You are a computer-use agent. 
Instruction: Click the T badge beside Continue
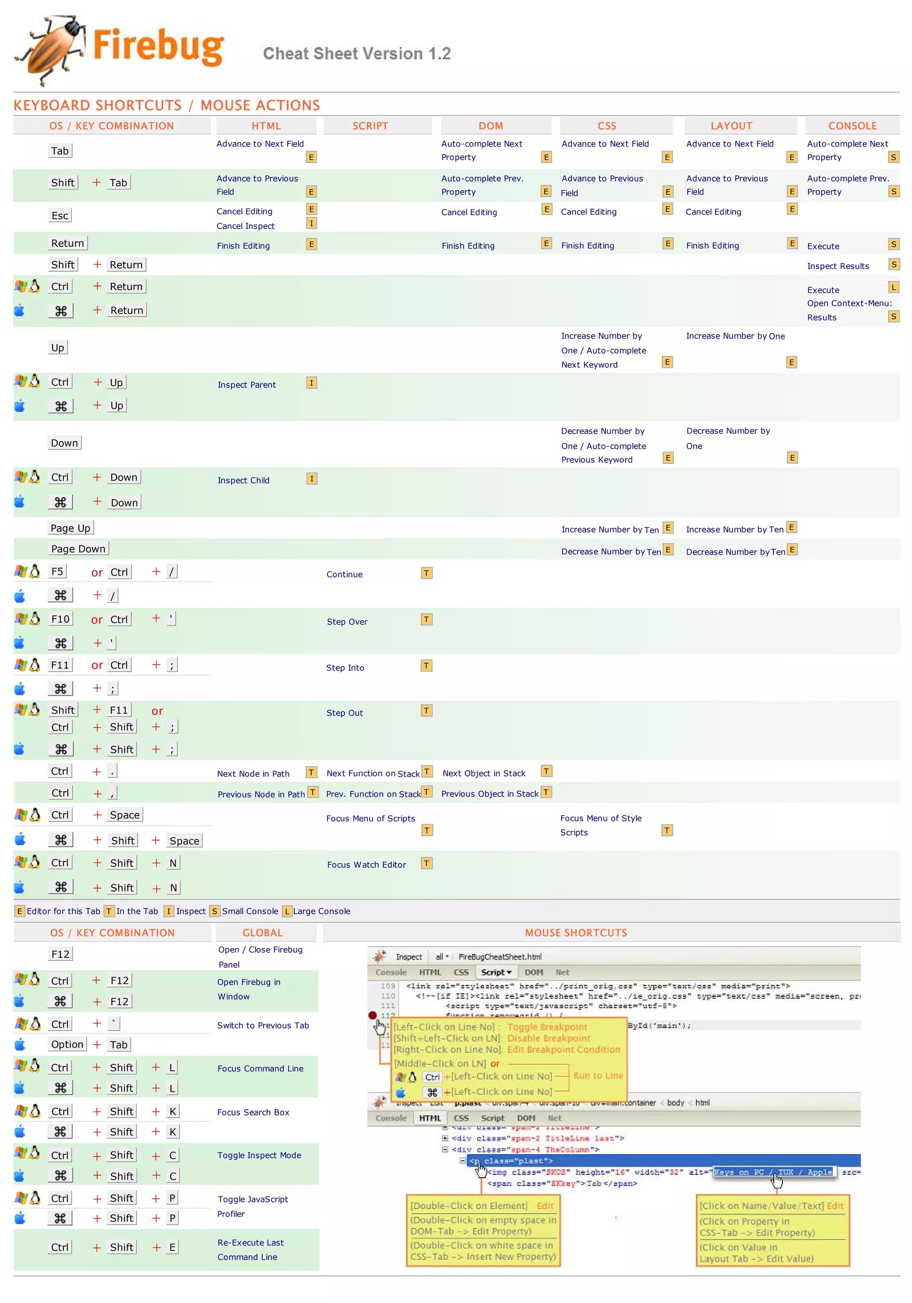tap(427, 572)
